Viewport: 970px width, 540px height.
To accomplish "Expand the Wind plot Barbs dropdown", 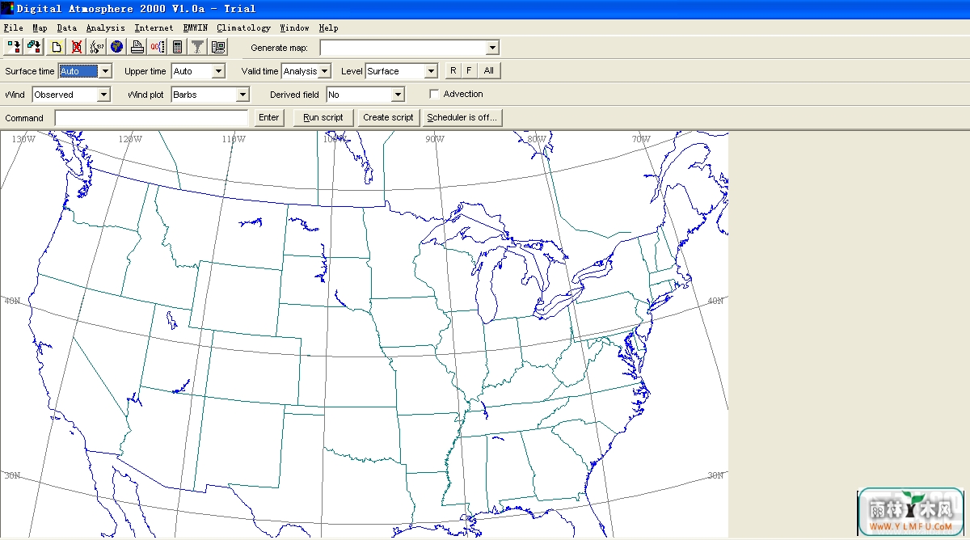I will pyautogui.click(x=242, y=95).
